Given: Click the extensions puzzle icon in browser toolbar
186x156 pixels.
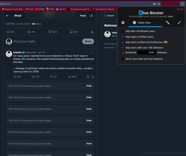Looking at the screenshot, I should 183,4.
